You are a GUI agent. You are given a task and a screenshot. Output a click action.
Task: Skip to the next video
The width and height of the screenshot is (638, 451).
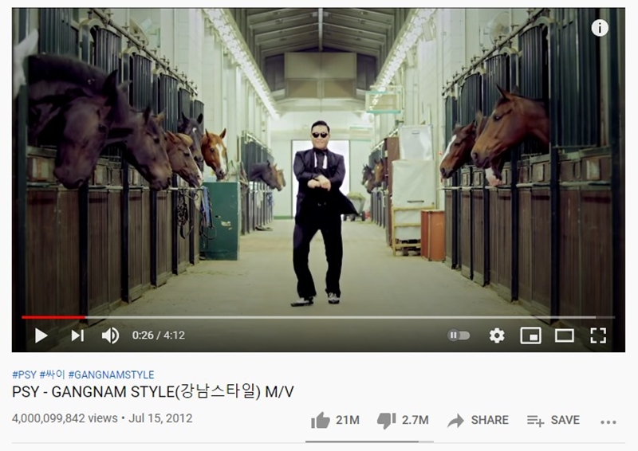(77, 335)
